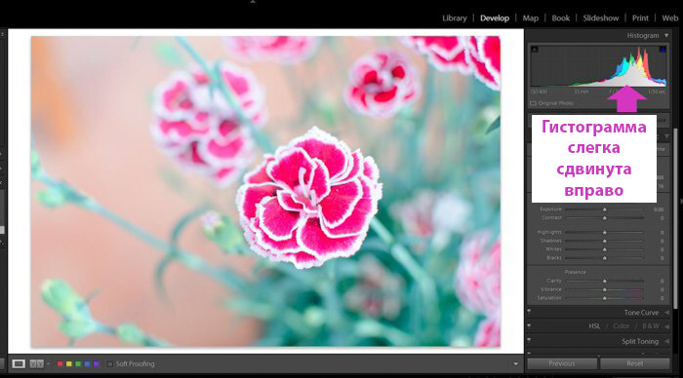
Task: Click the Contrast slider handle
Action: pos(605,218)
